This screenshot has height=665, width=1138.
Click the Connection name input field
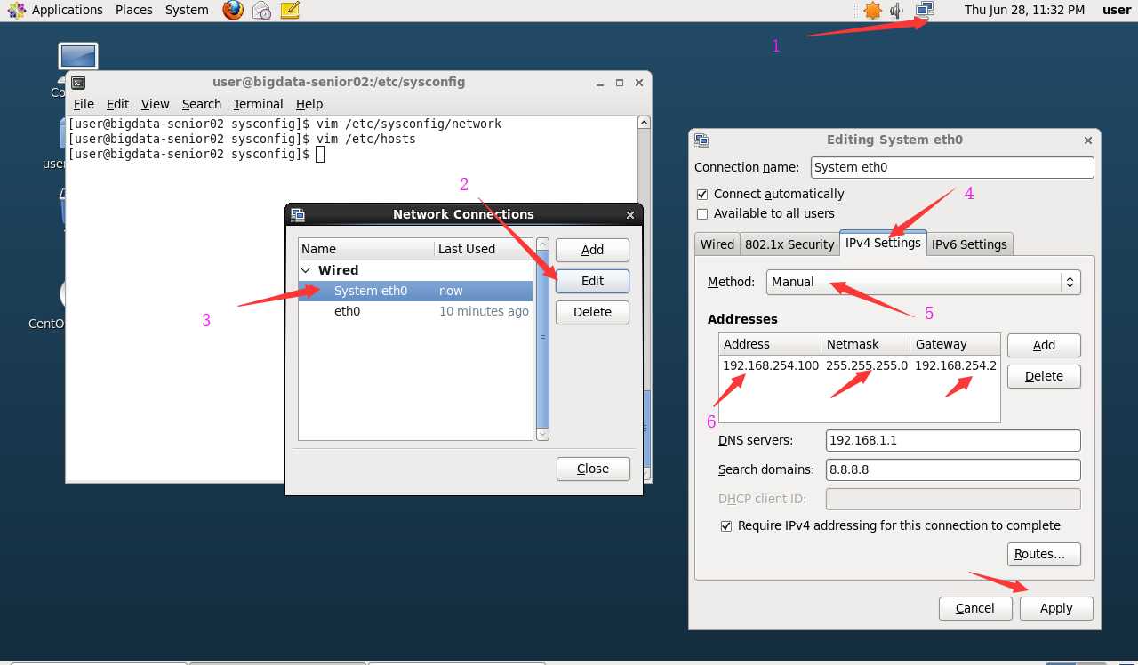(x=952, y=167)
